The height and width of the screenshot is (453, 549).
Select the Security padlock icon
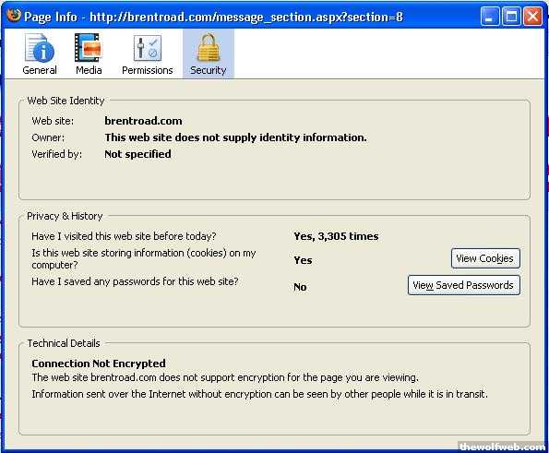[x=209, y=47]
